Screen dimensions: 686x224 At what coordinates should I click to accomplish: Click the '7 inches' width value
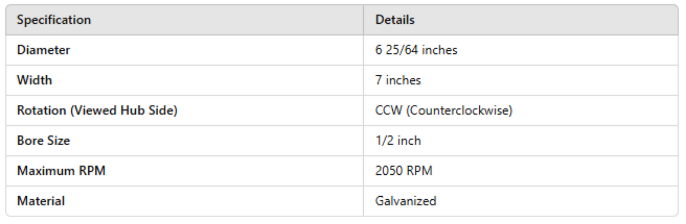point(398,80)
